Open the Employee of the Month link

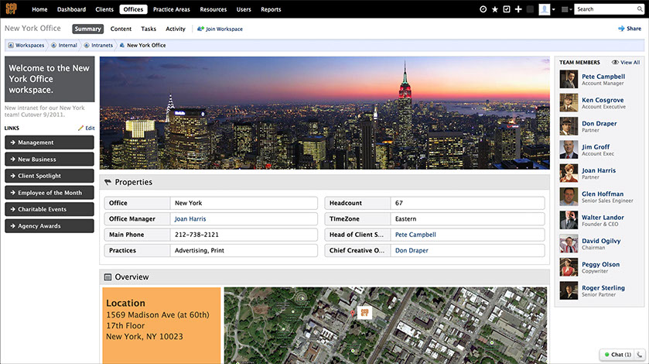point(50,193)
